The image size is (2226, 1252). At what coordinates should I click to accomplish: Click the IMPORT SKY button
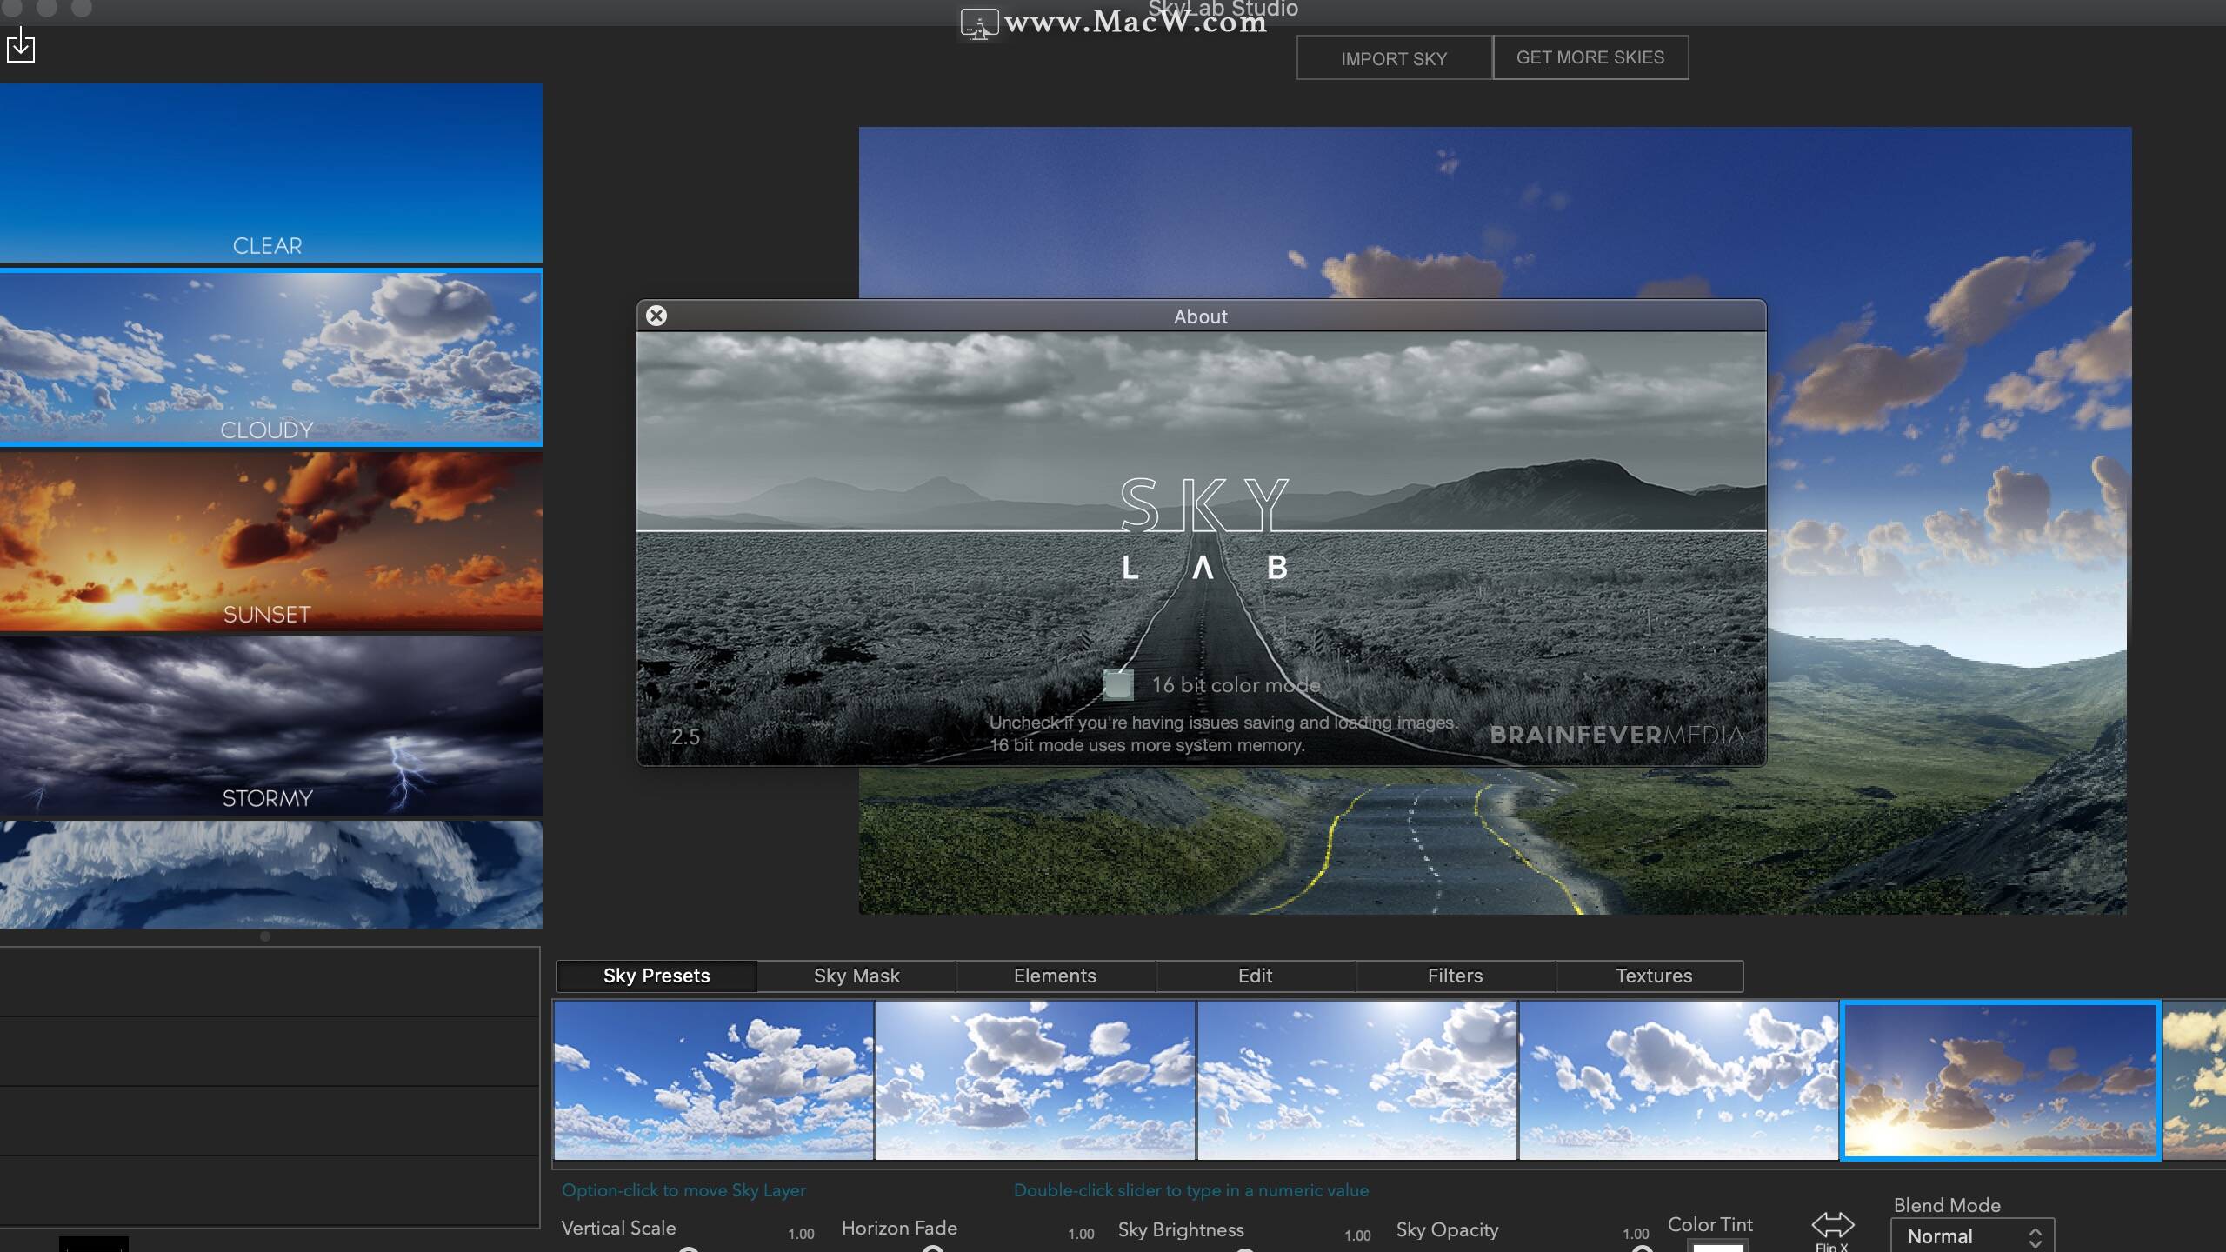[1393, 58]
